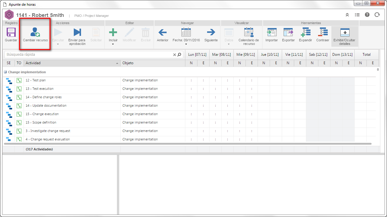Click the vertical scrollbar of grid
Image resolution: width=387 pixels, height=217 pixels.
click(x=378, y=70)
